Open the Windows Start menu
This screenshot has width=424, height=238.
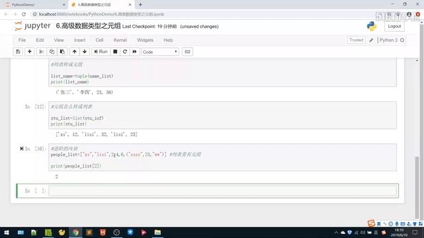(7, 232)
